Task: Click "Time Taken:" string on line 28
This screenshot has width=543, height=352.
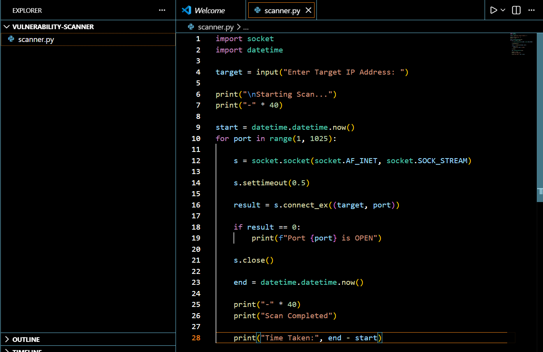Action: [290, 338]
